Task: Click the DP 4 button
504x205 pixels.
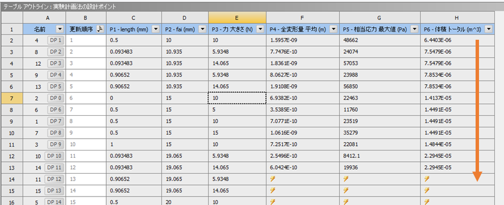Action: [56, 75]
